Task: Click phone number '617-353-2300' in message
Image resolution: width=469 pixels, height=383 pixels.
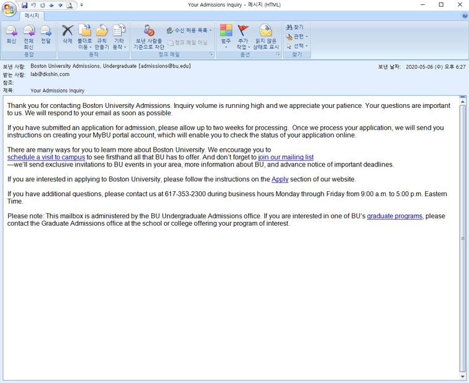Action: tap(185, 194)
